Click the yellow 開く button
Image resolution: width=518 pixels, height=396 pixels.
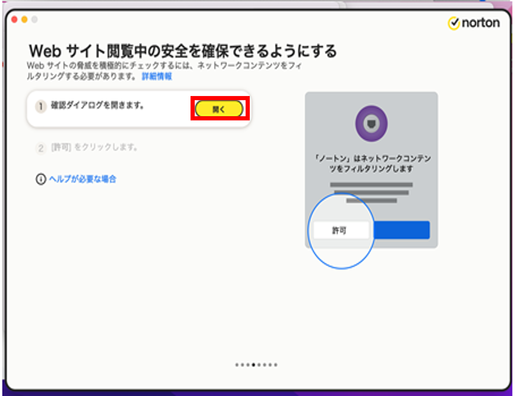coord(219,109)
